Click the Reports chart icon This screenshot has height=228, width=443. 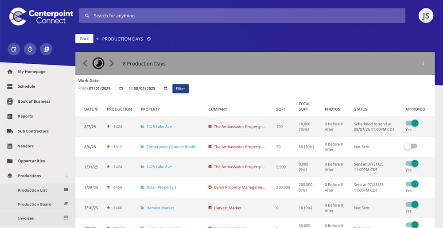click(x=10, y=116)
